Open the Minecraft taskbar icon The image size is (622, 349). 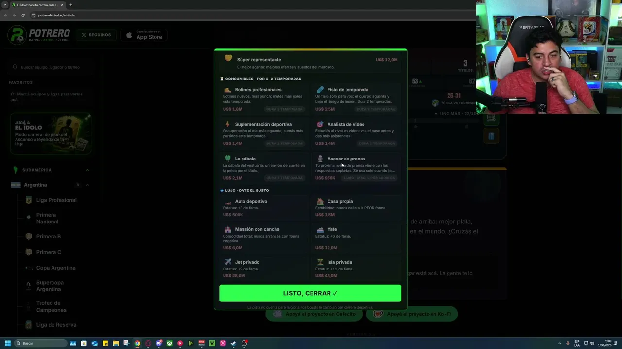(212, 343)
